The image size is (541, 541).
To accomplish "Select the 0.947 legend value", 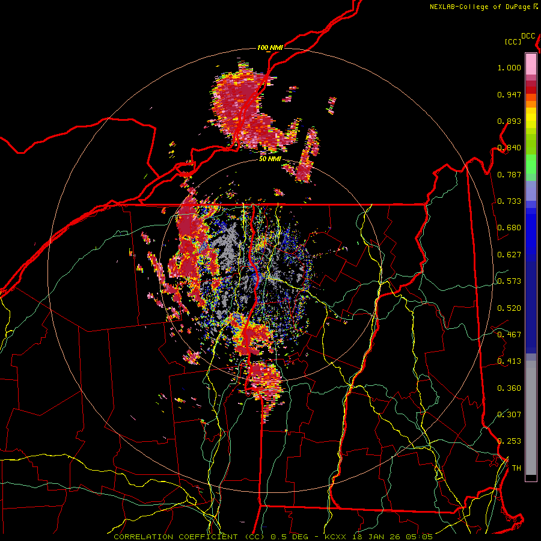I will tap(509, 94).
